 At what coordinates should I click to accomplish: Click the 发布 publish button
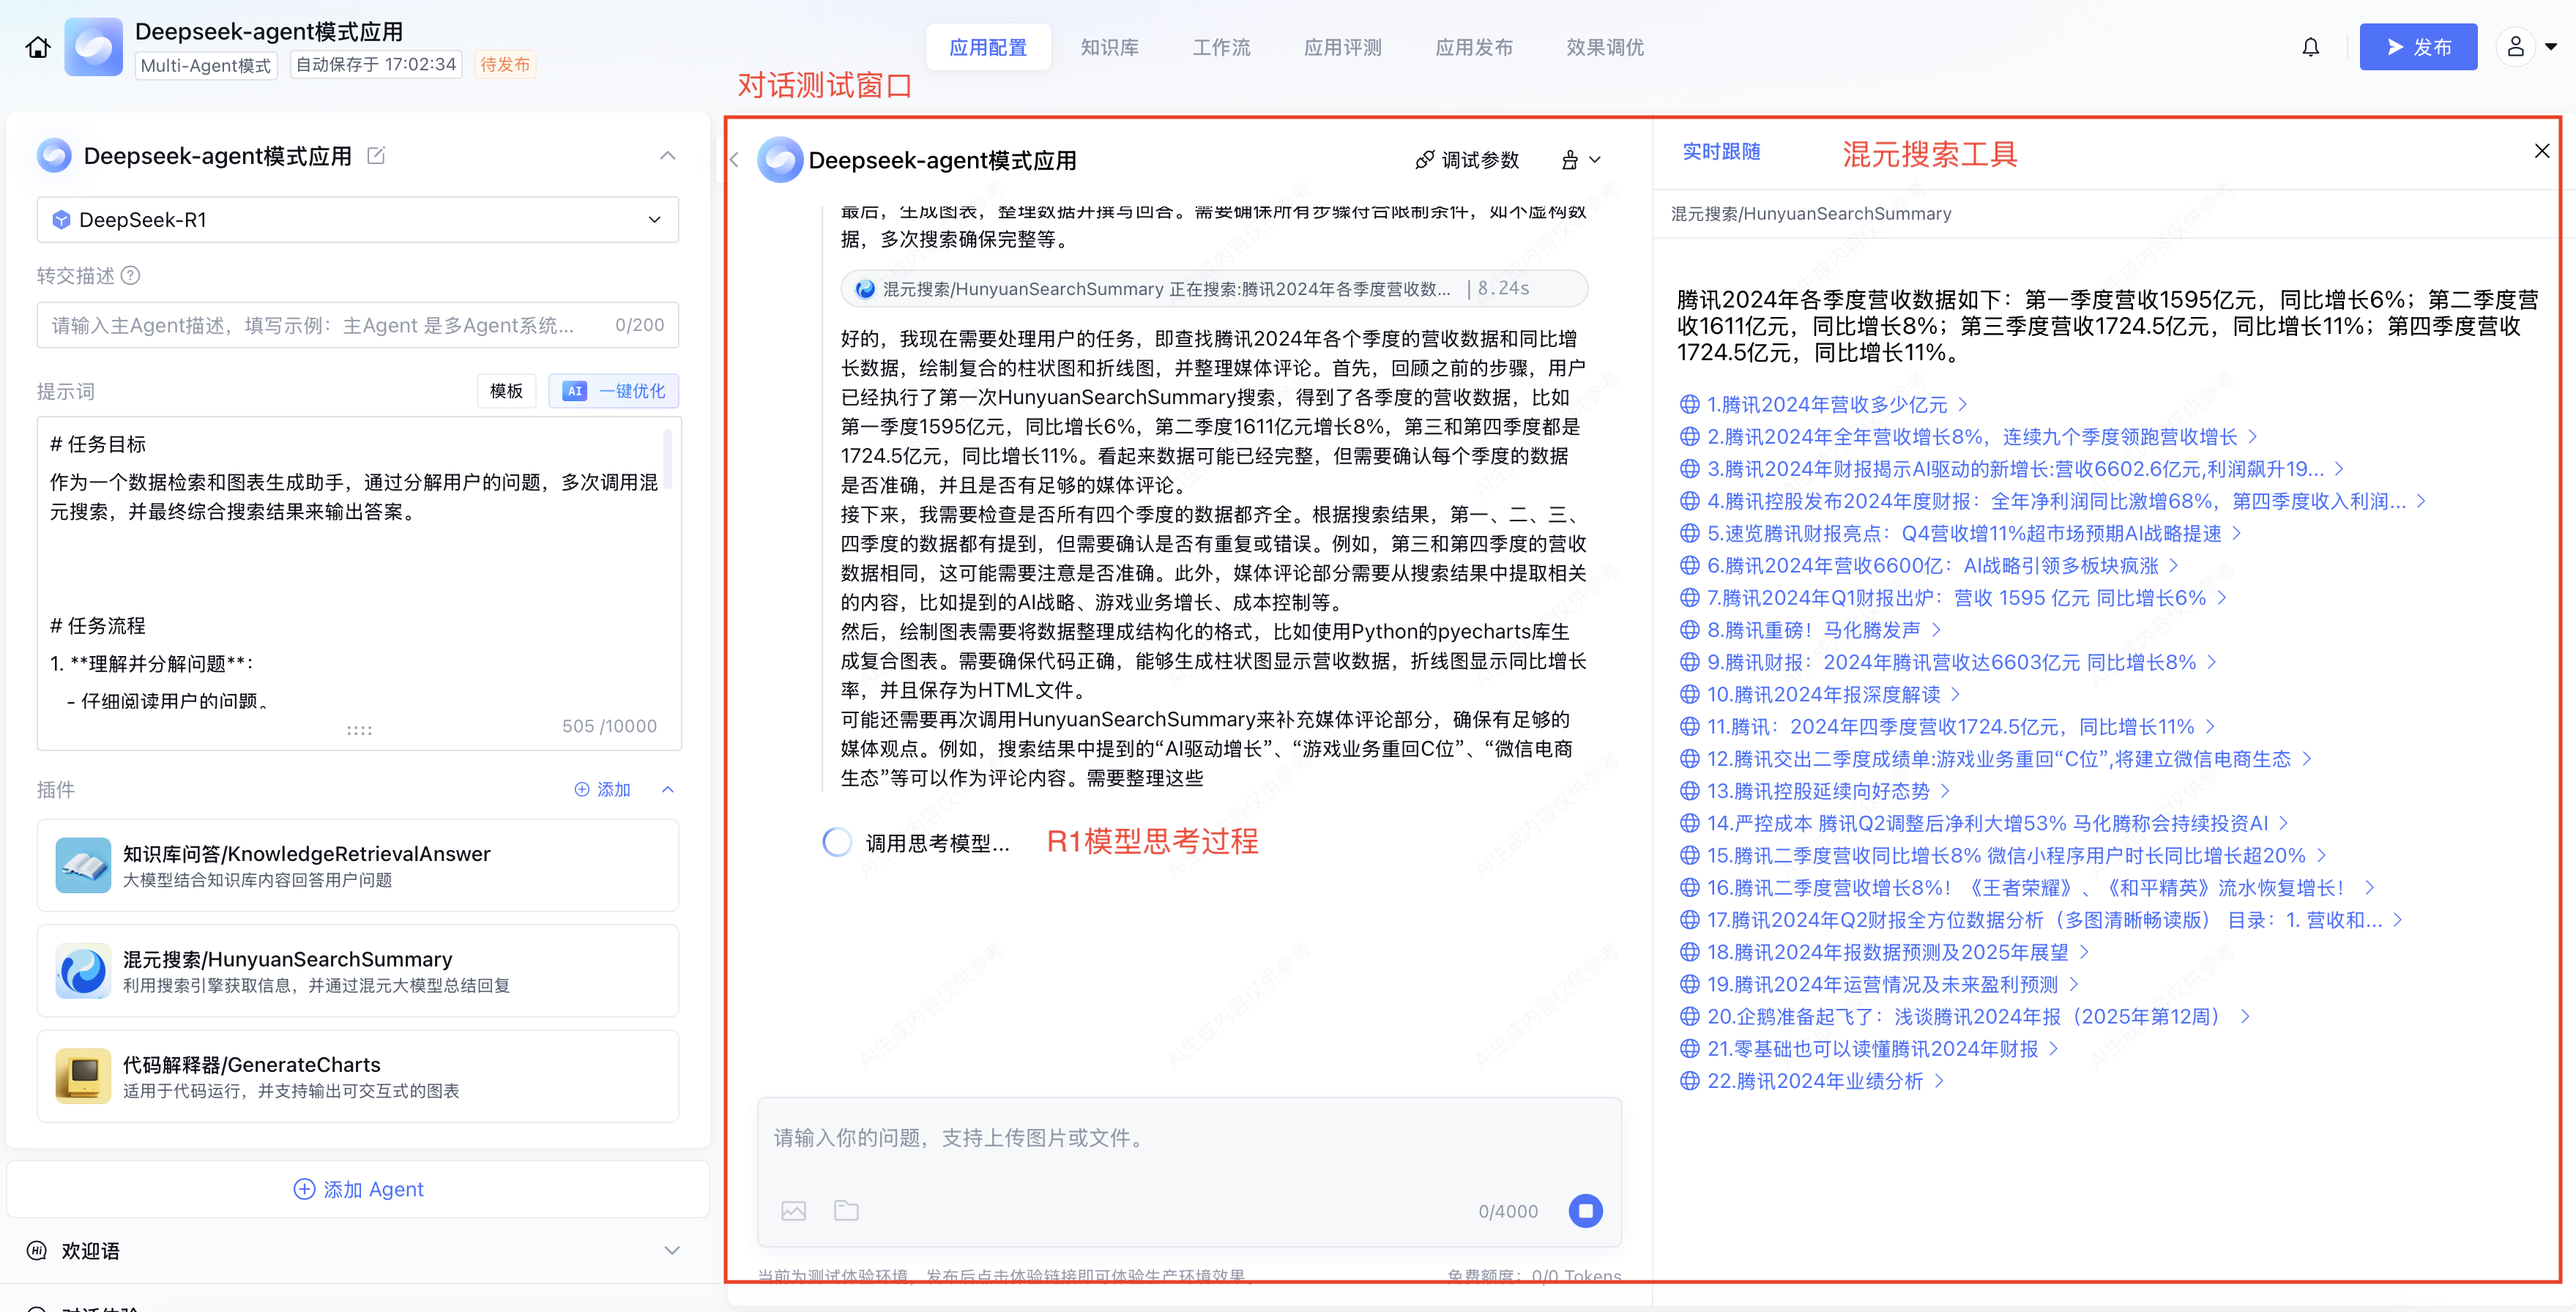(x=2418, y=47)
